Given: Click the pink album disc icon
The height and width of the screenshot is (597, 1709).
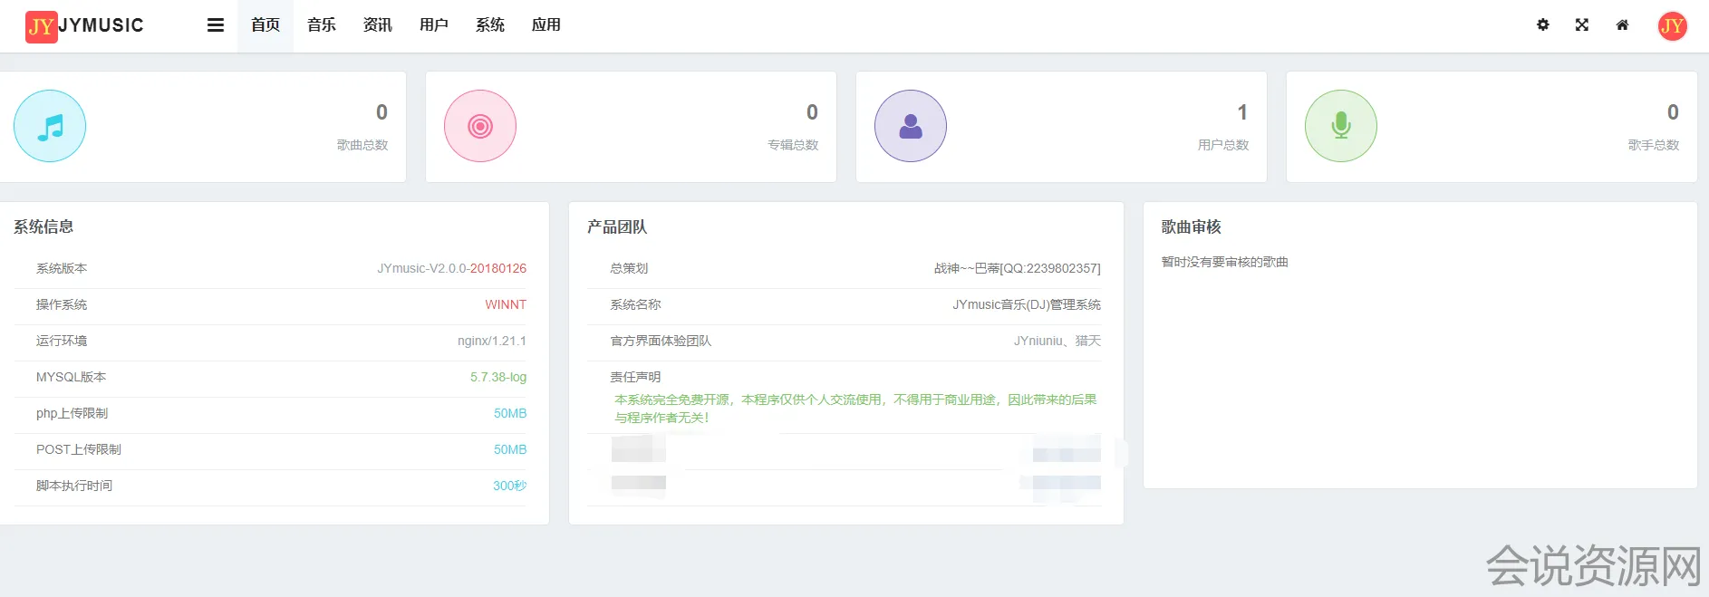Looking at the screenshot, I should tap(480, 126).
